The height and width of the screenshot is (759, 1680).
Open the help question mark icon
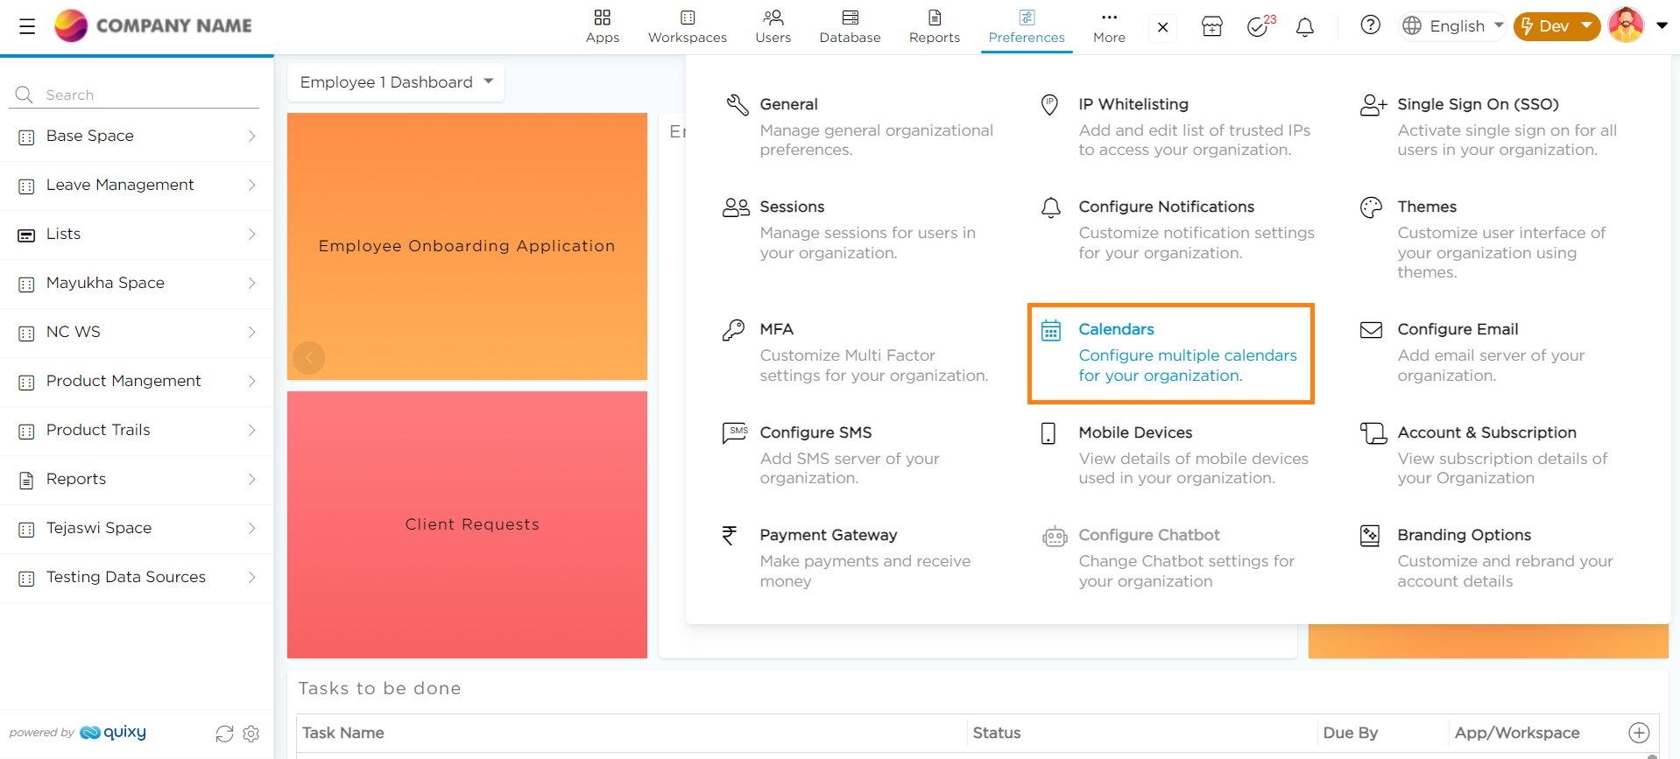(x=1370, y=25)
